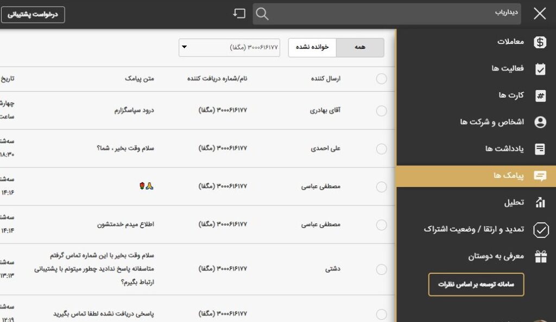
Task: Switch to the خوانده نشده tab
Action: click(312, 47)
